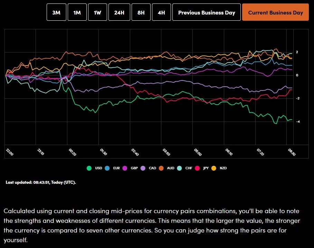The height and width of the screenshot is (248, 314).
Task: Select the 24H timeframe
Action: pyautogui.click(x=119, y=12)
